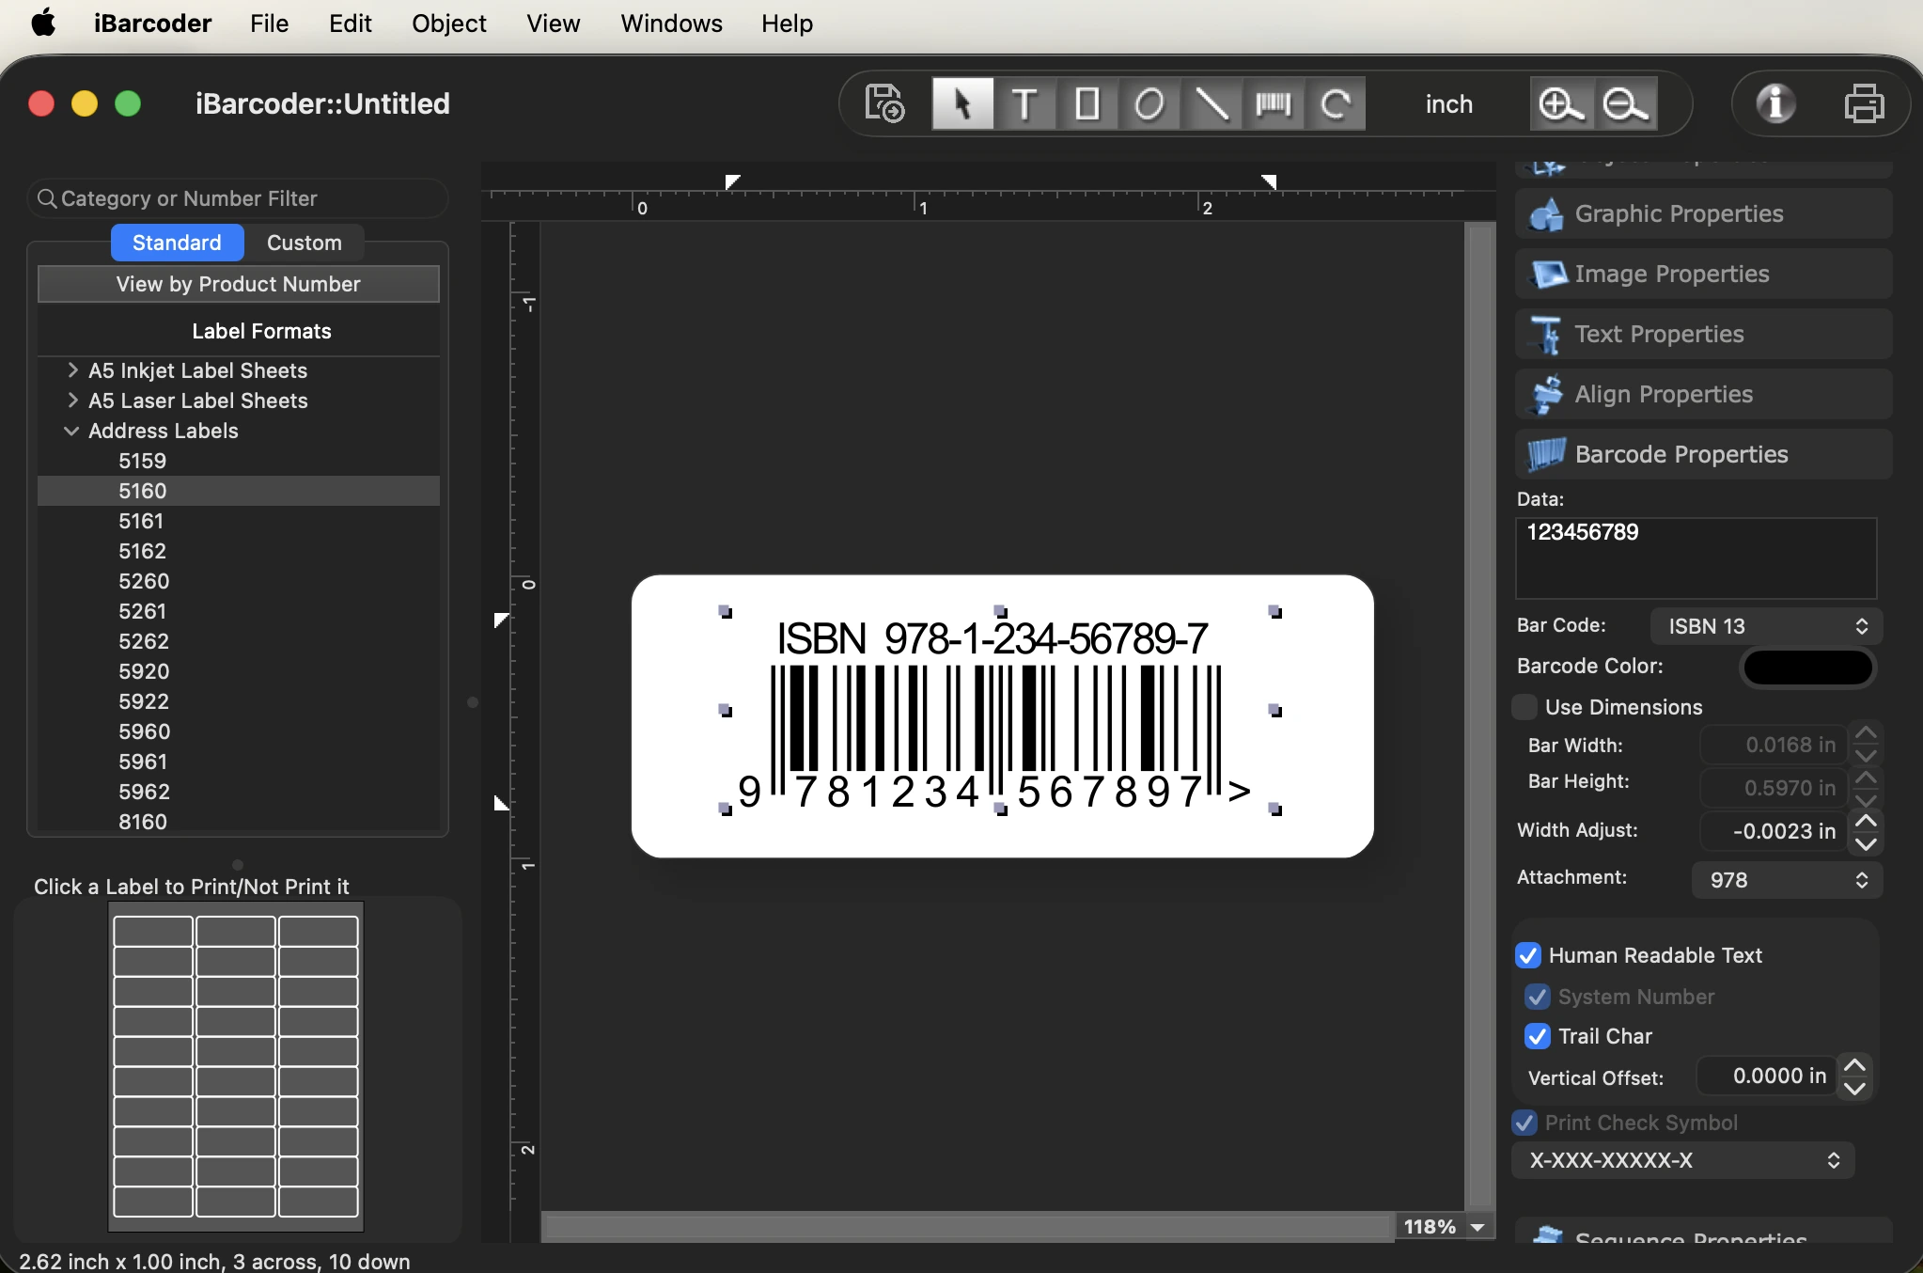
Task: Open the Edit menu
Action: pyautogui.click(x=350, y=24)
